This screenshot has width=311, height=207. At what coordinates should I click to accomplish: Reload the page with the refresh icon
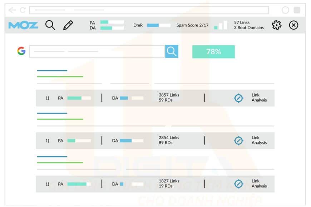(23, 10)
